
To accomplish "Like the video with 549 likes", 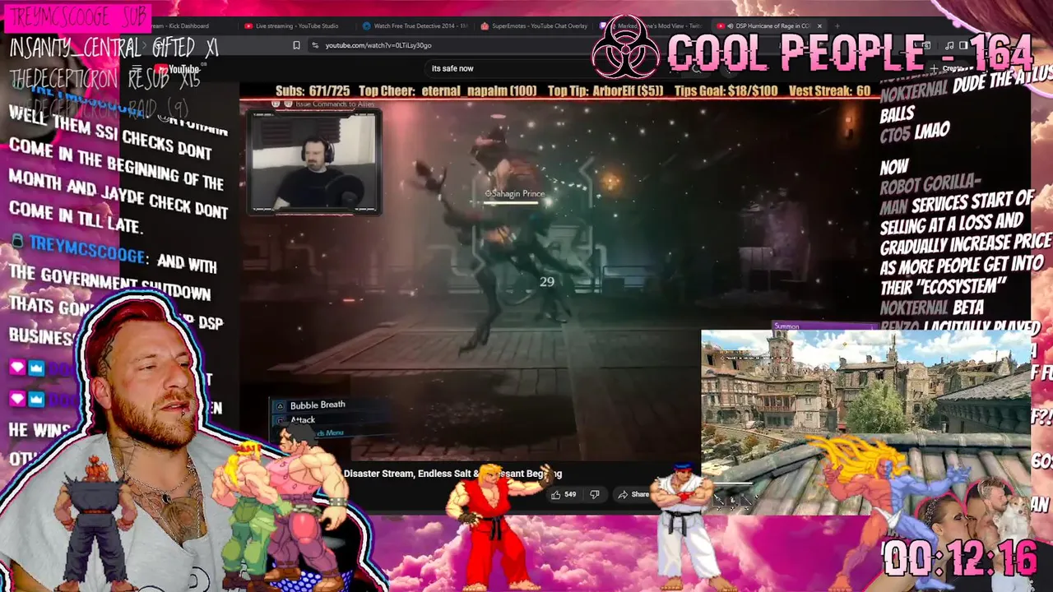I will pos(564,494).
